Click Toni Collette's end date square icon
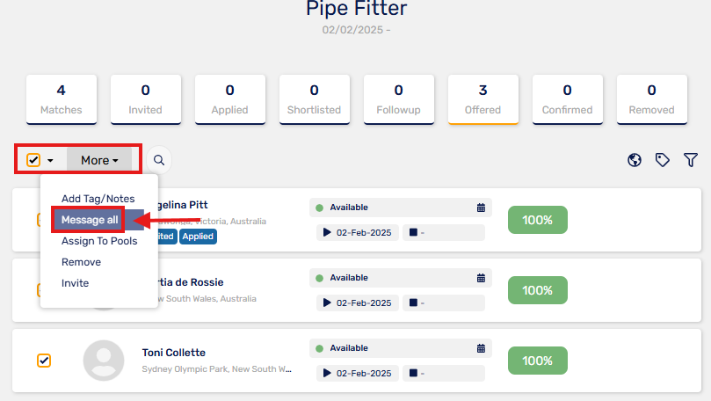The image size is (711, 401). (413, 373)
